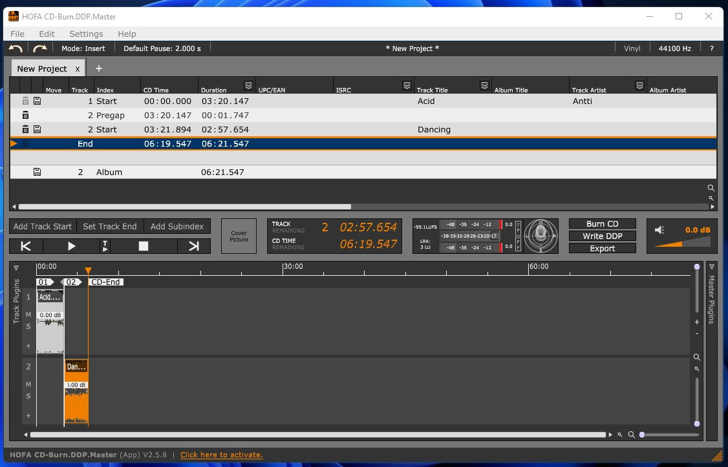Click the save icon in the Album row

(37, 172)
